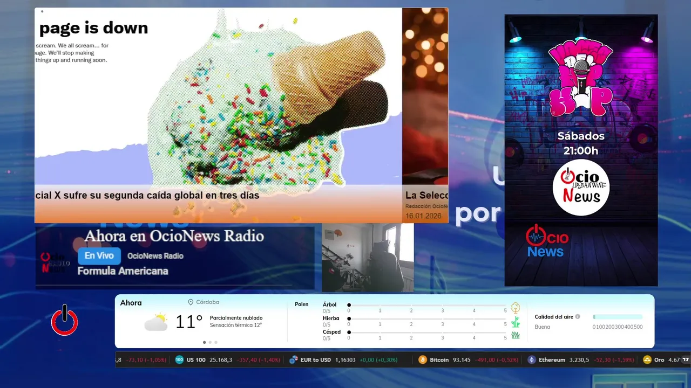Click the OcioNews logo on promo poster
This screenshot has width=691, height=388.
pos(547,241)
